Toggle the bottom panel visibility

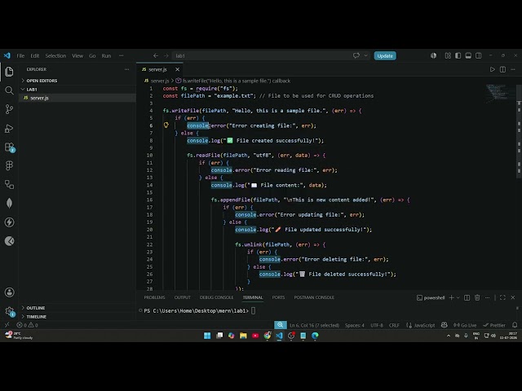tap(468, 55)
